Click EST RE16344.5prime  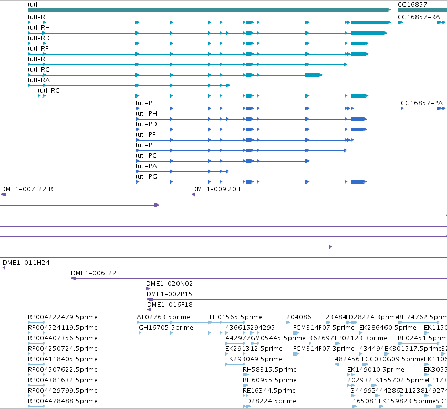click(269, 391)
